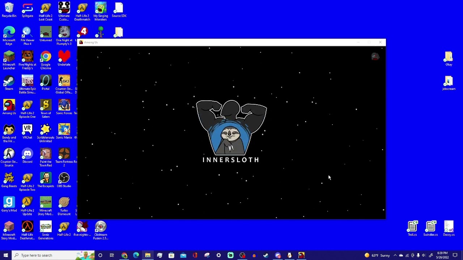Image resolution: width=463 pixels, height=260 pixels.
Task: Select the Google Chrome desktop shortcut
Action: 46,60
